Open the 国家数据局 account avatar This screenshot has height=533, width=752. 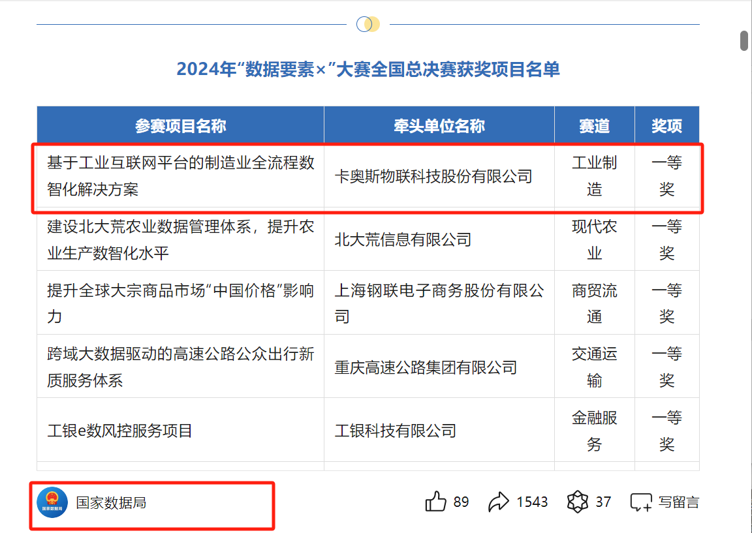[52, 502]
